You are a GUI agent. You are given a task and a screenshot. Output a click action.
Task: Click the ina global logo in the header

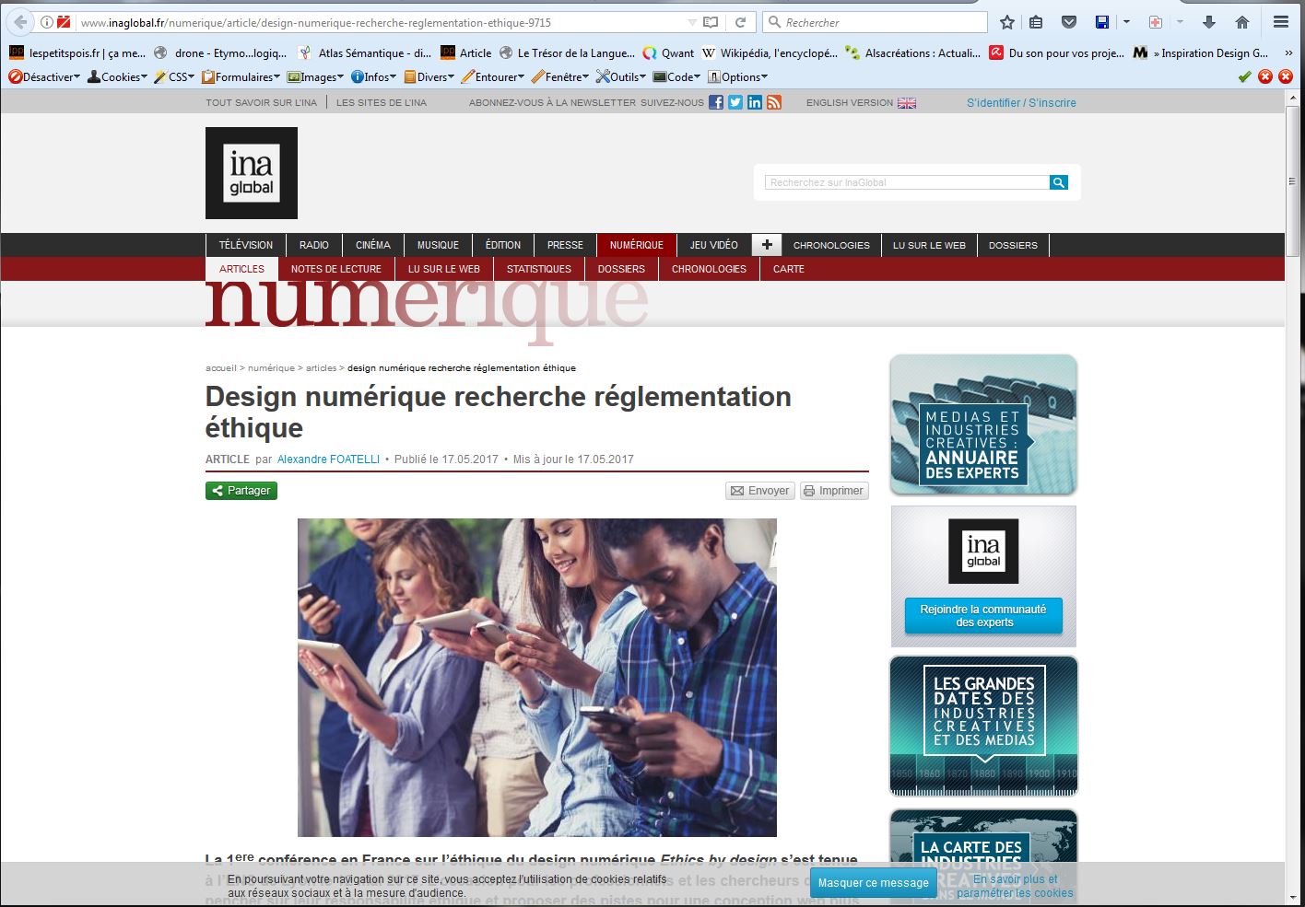pos(252,173)
